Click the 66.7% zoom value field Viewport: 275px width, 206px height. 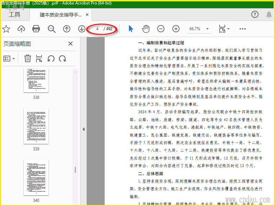coord(195,29)
